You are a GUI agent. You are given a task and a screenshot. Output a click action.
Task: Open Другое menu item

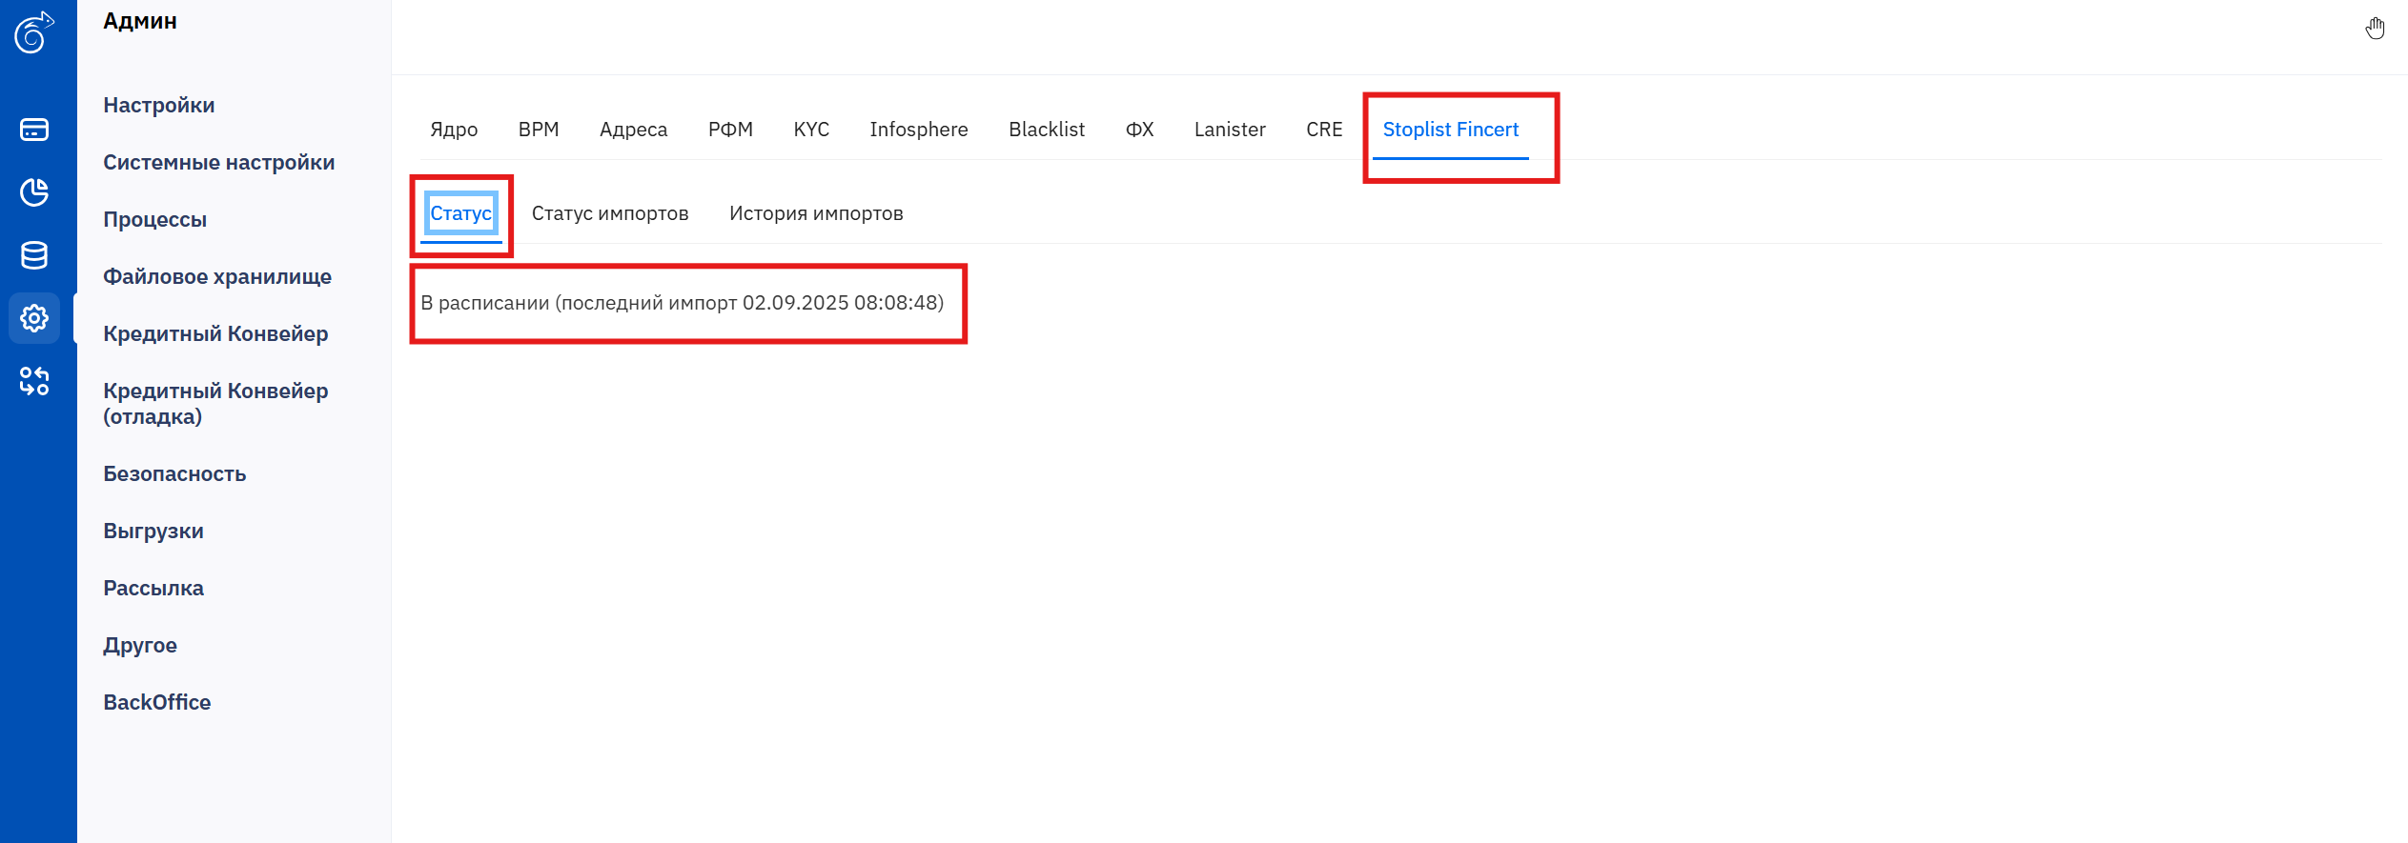tap(140, 645)
